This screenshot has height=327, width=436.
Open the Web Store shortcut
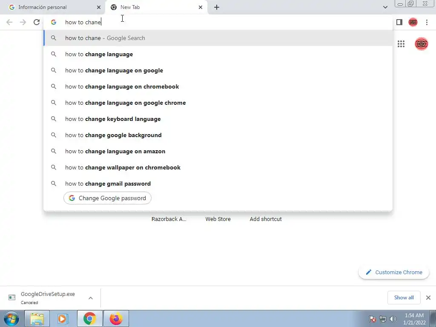tap(218, 219)
